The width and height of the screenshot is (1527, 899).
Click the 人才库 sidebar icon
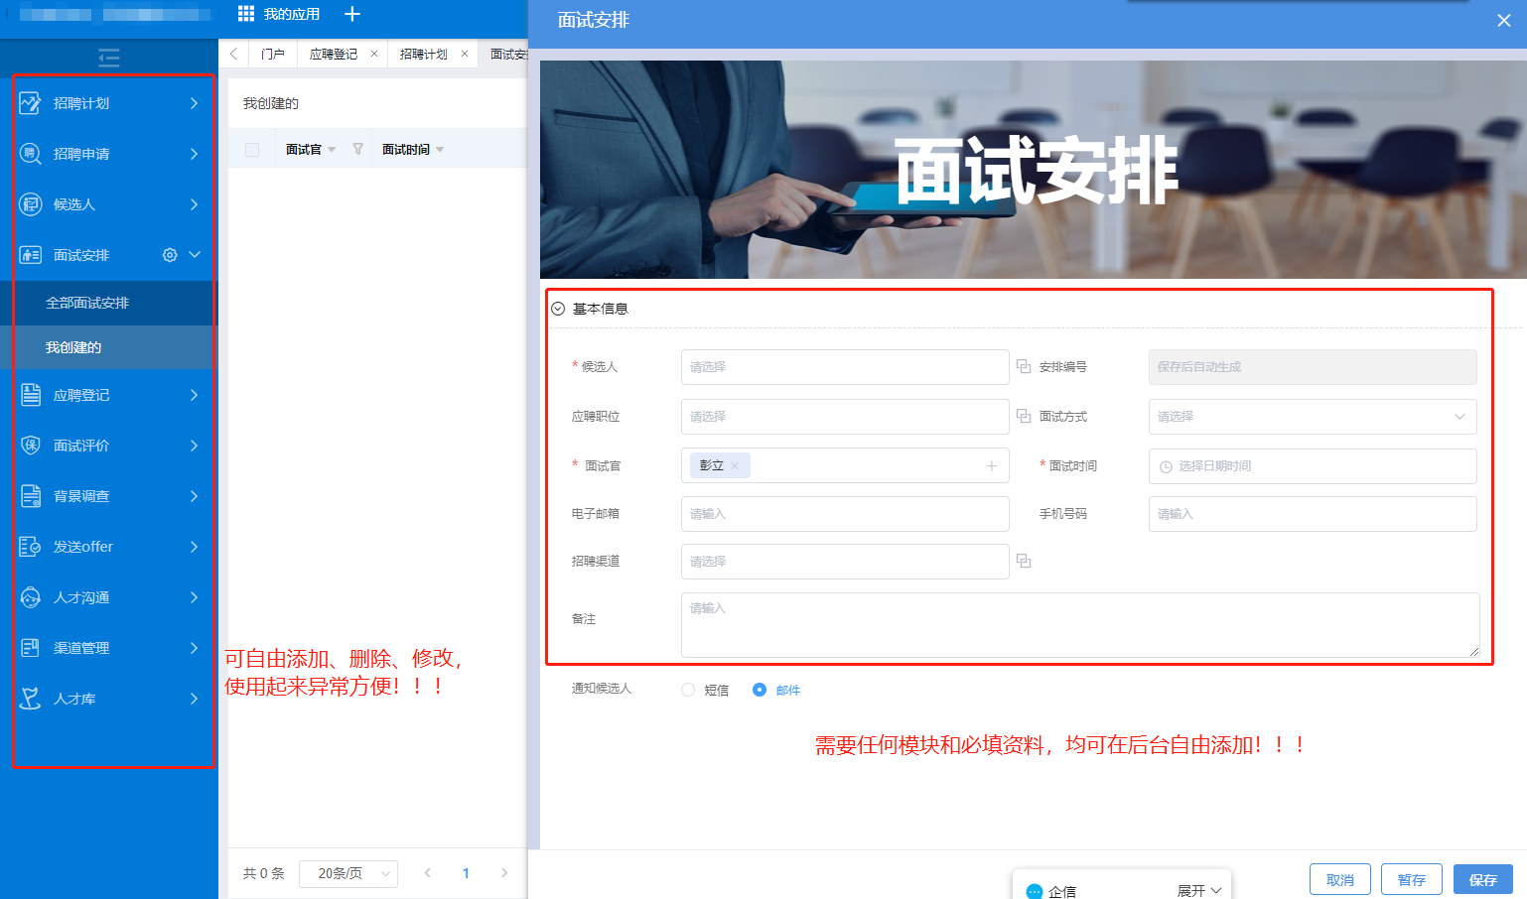31,699
